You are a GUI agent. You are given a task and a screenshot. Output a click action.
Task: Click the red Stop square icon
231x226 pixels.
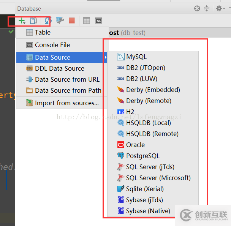(x=72, y=21)
